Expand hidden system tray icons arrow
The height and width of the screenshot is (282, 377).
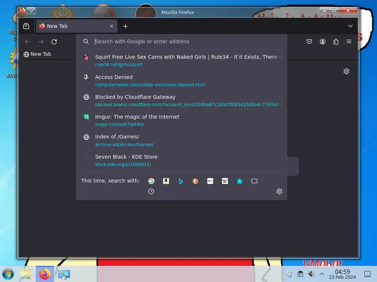tap(322, 274)
